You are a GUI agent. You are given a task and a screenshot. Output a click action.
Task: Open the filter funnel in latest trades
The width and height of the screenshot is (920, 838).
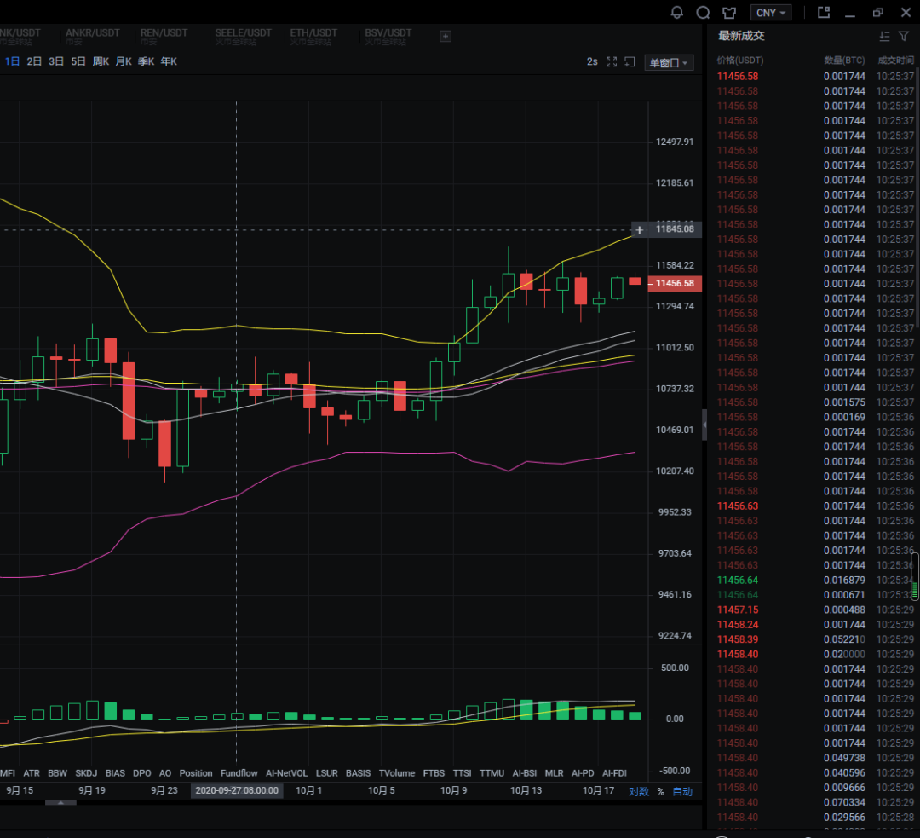pos(904,36)
